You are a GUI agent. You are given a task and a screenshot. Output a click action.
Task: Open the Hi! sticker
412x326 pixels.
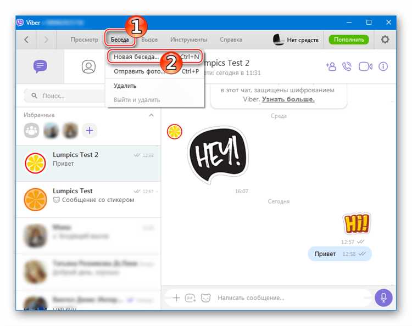(357, 223)
